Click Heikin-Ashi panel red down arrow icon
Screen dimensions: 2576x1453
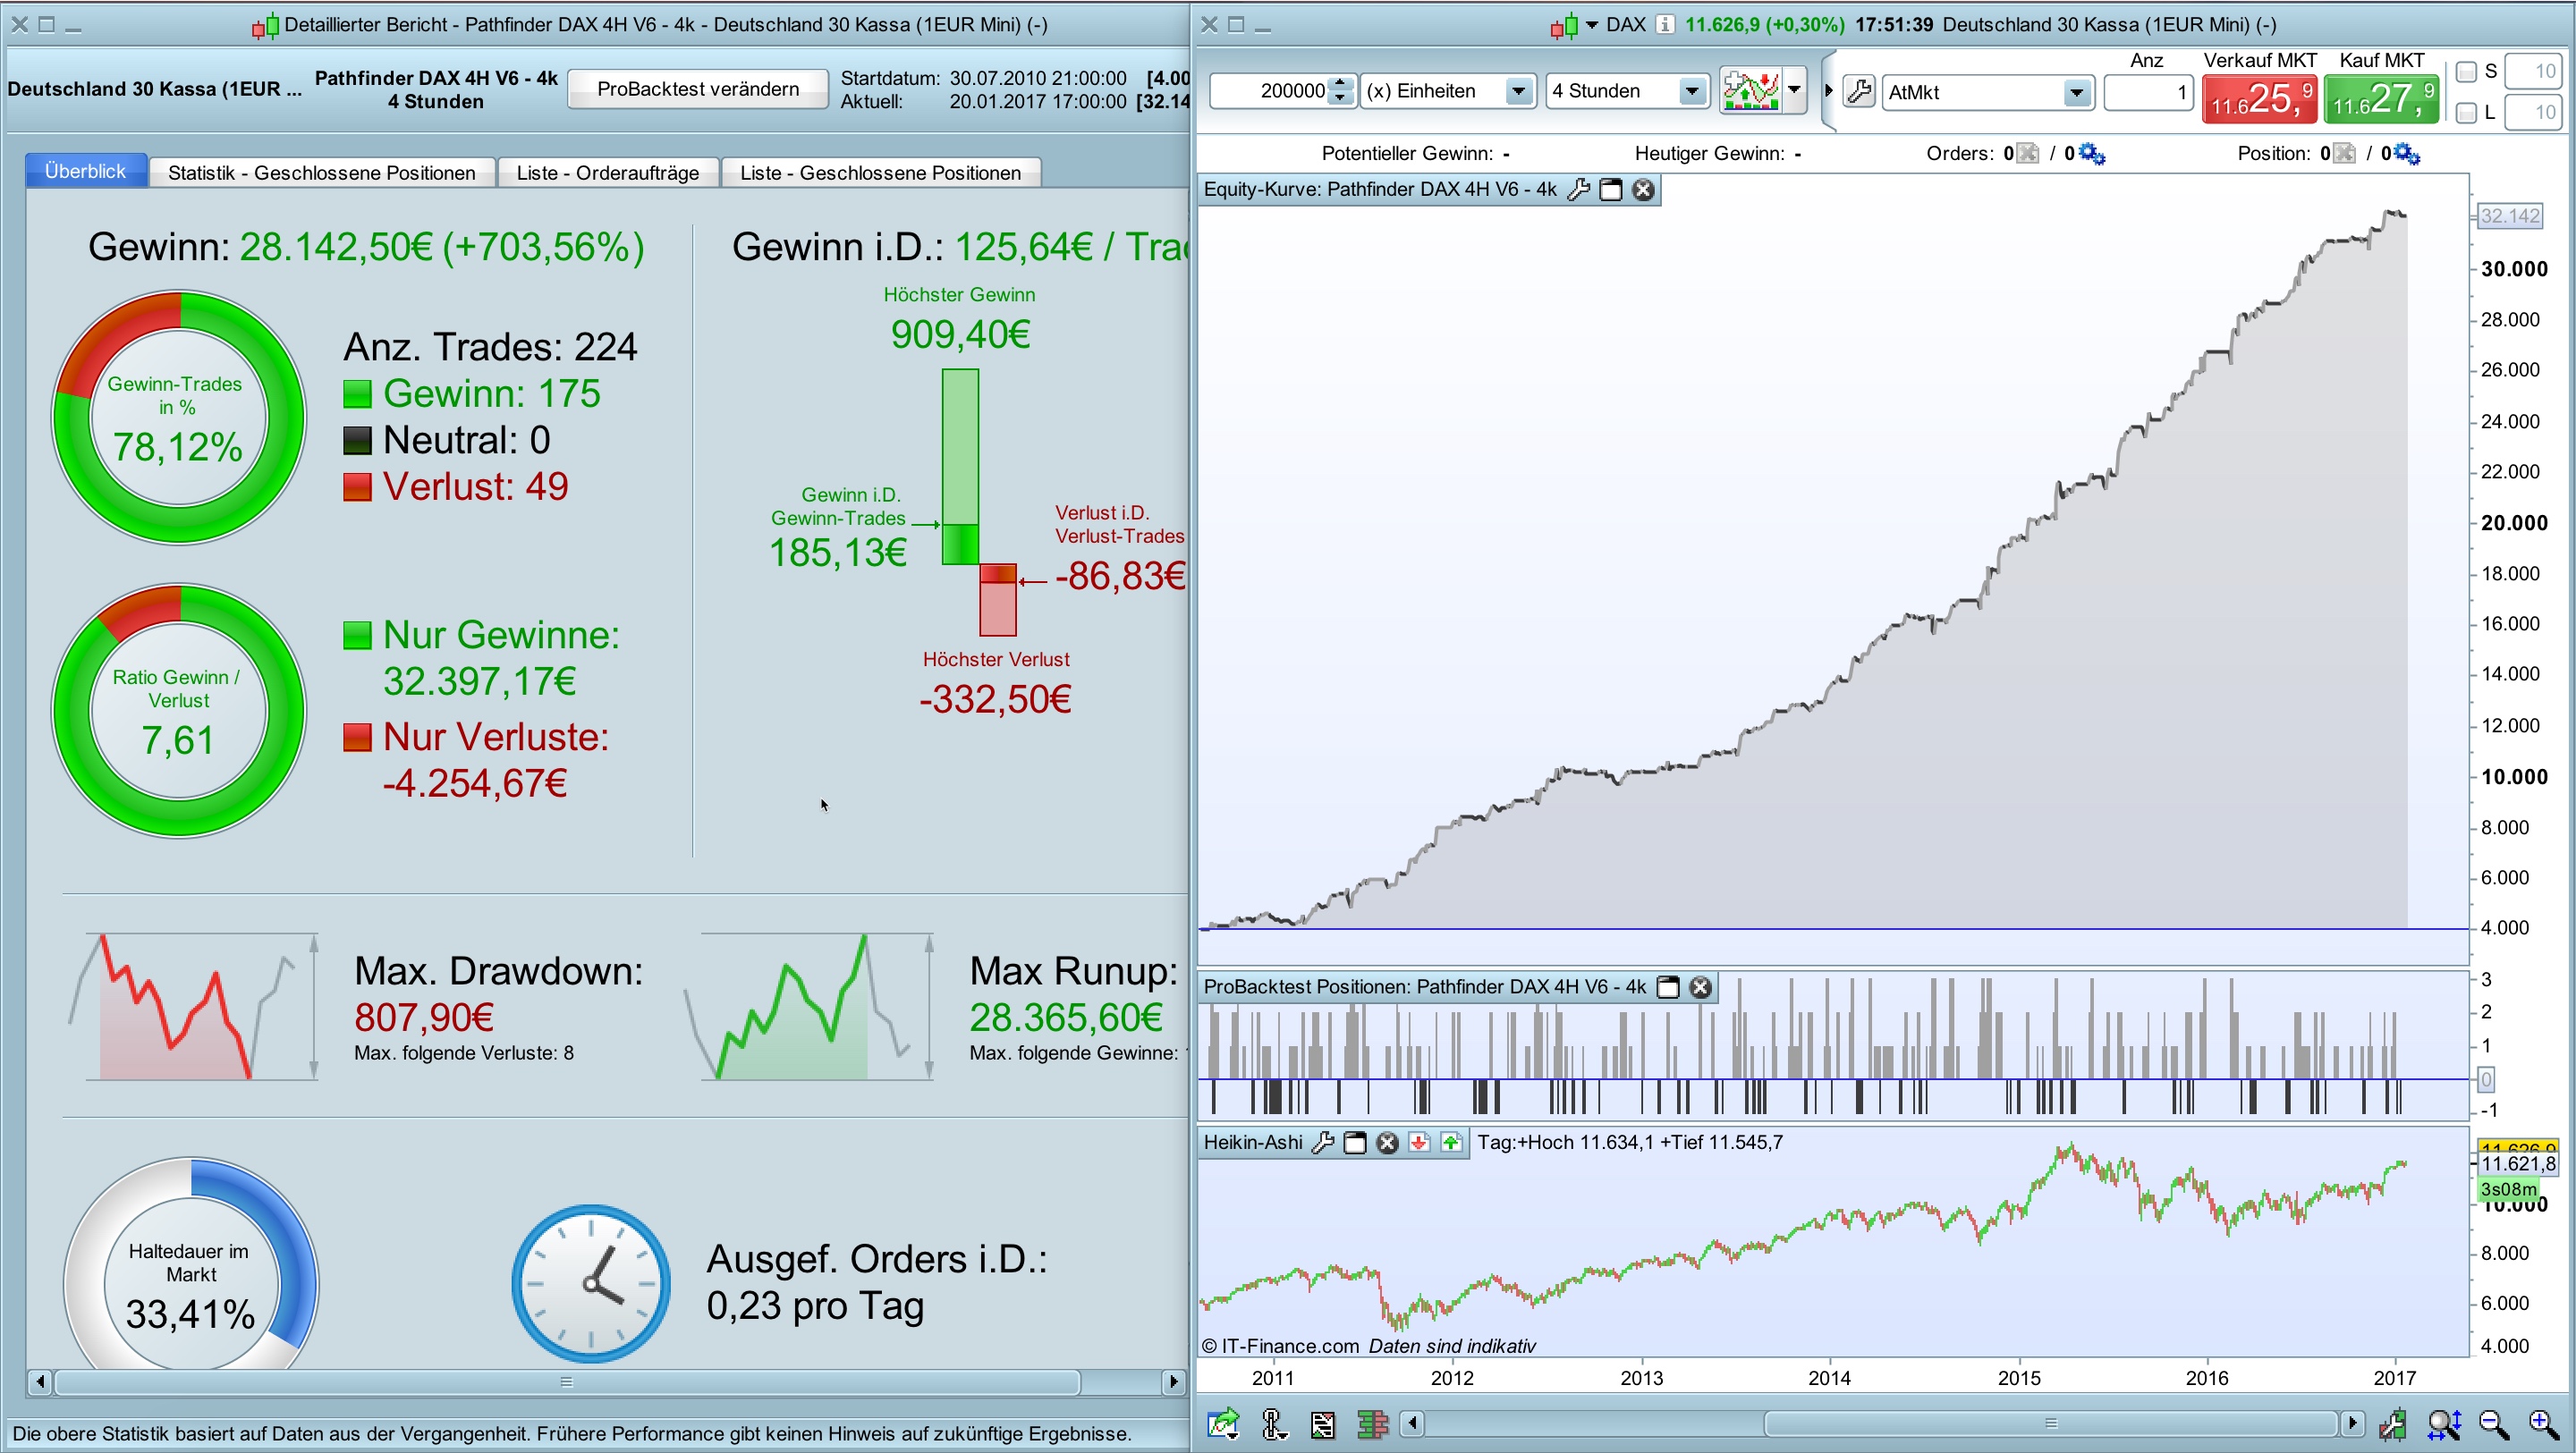coord(1419,1143)
